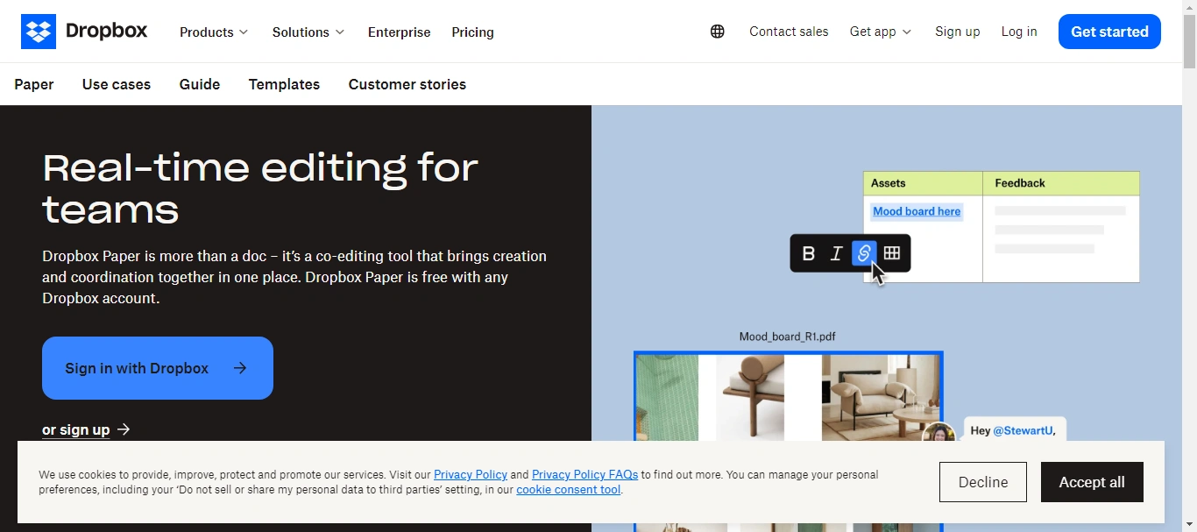
Task: Select the Use cases tab
Action: [x=117, y=84]
